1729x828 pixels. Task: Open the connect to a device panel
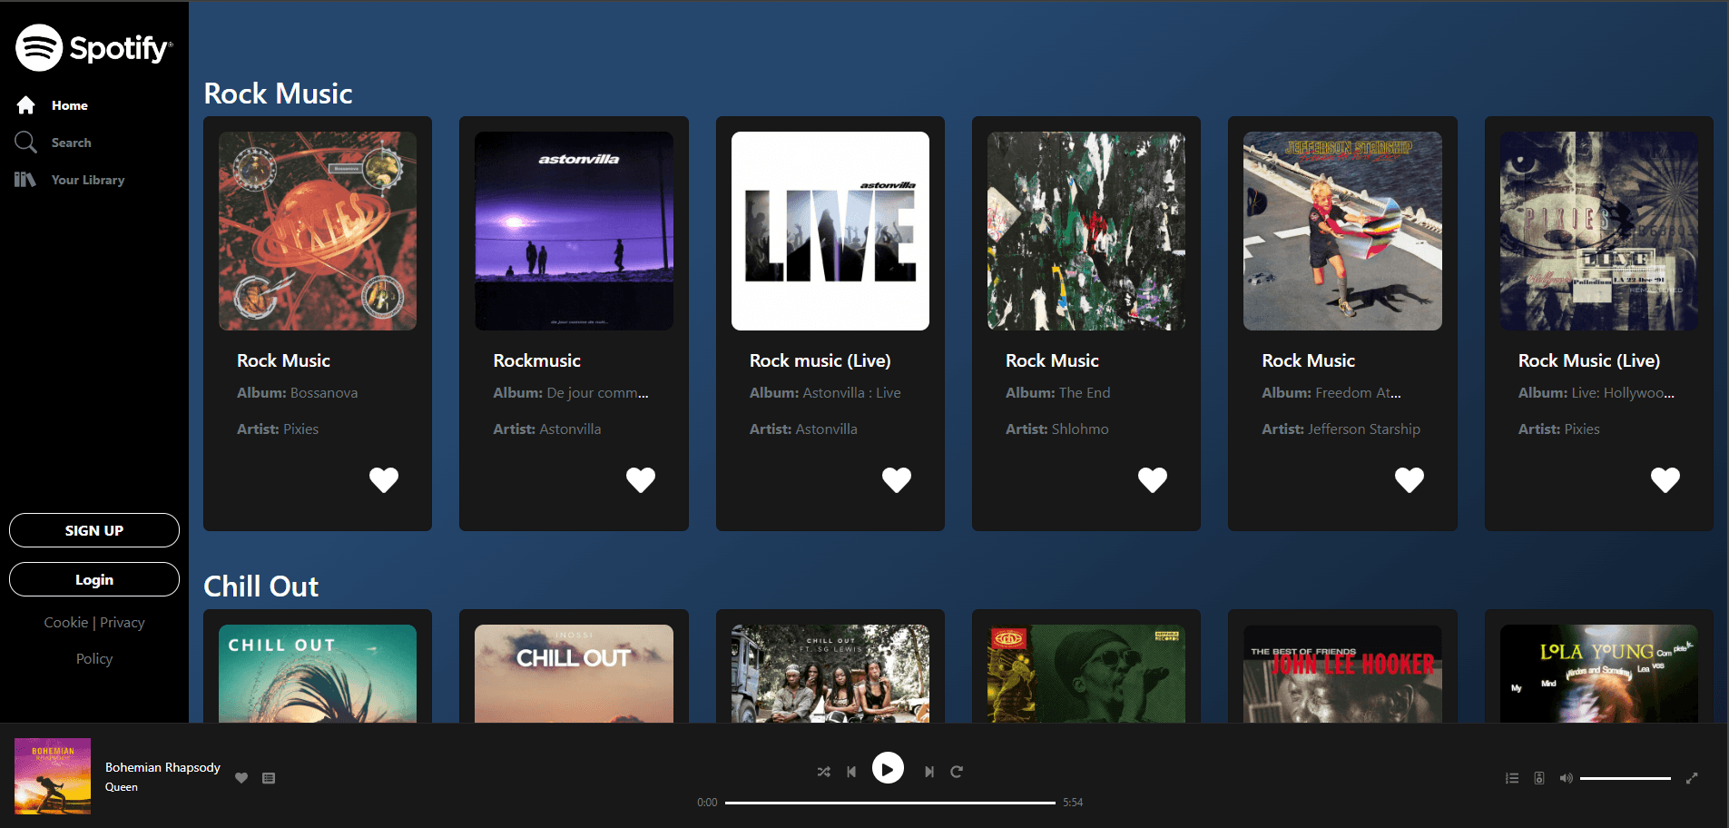1538,778
